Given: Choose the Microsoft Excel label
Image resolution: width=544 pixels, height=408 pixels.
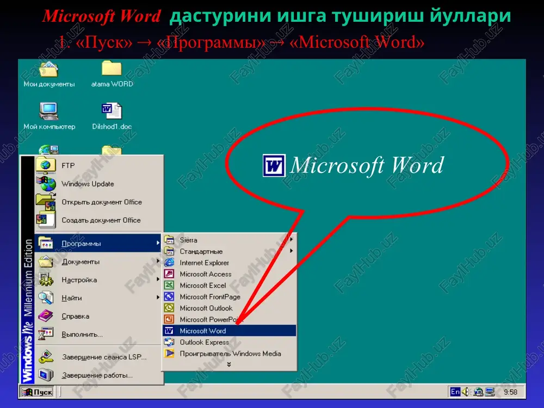Looking at the screenshot, I should point(202,285).
